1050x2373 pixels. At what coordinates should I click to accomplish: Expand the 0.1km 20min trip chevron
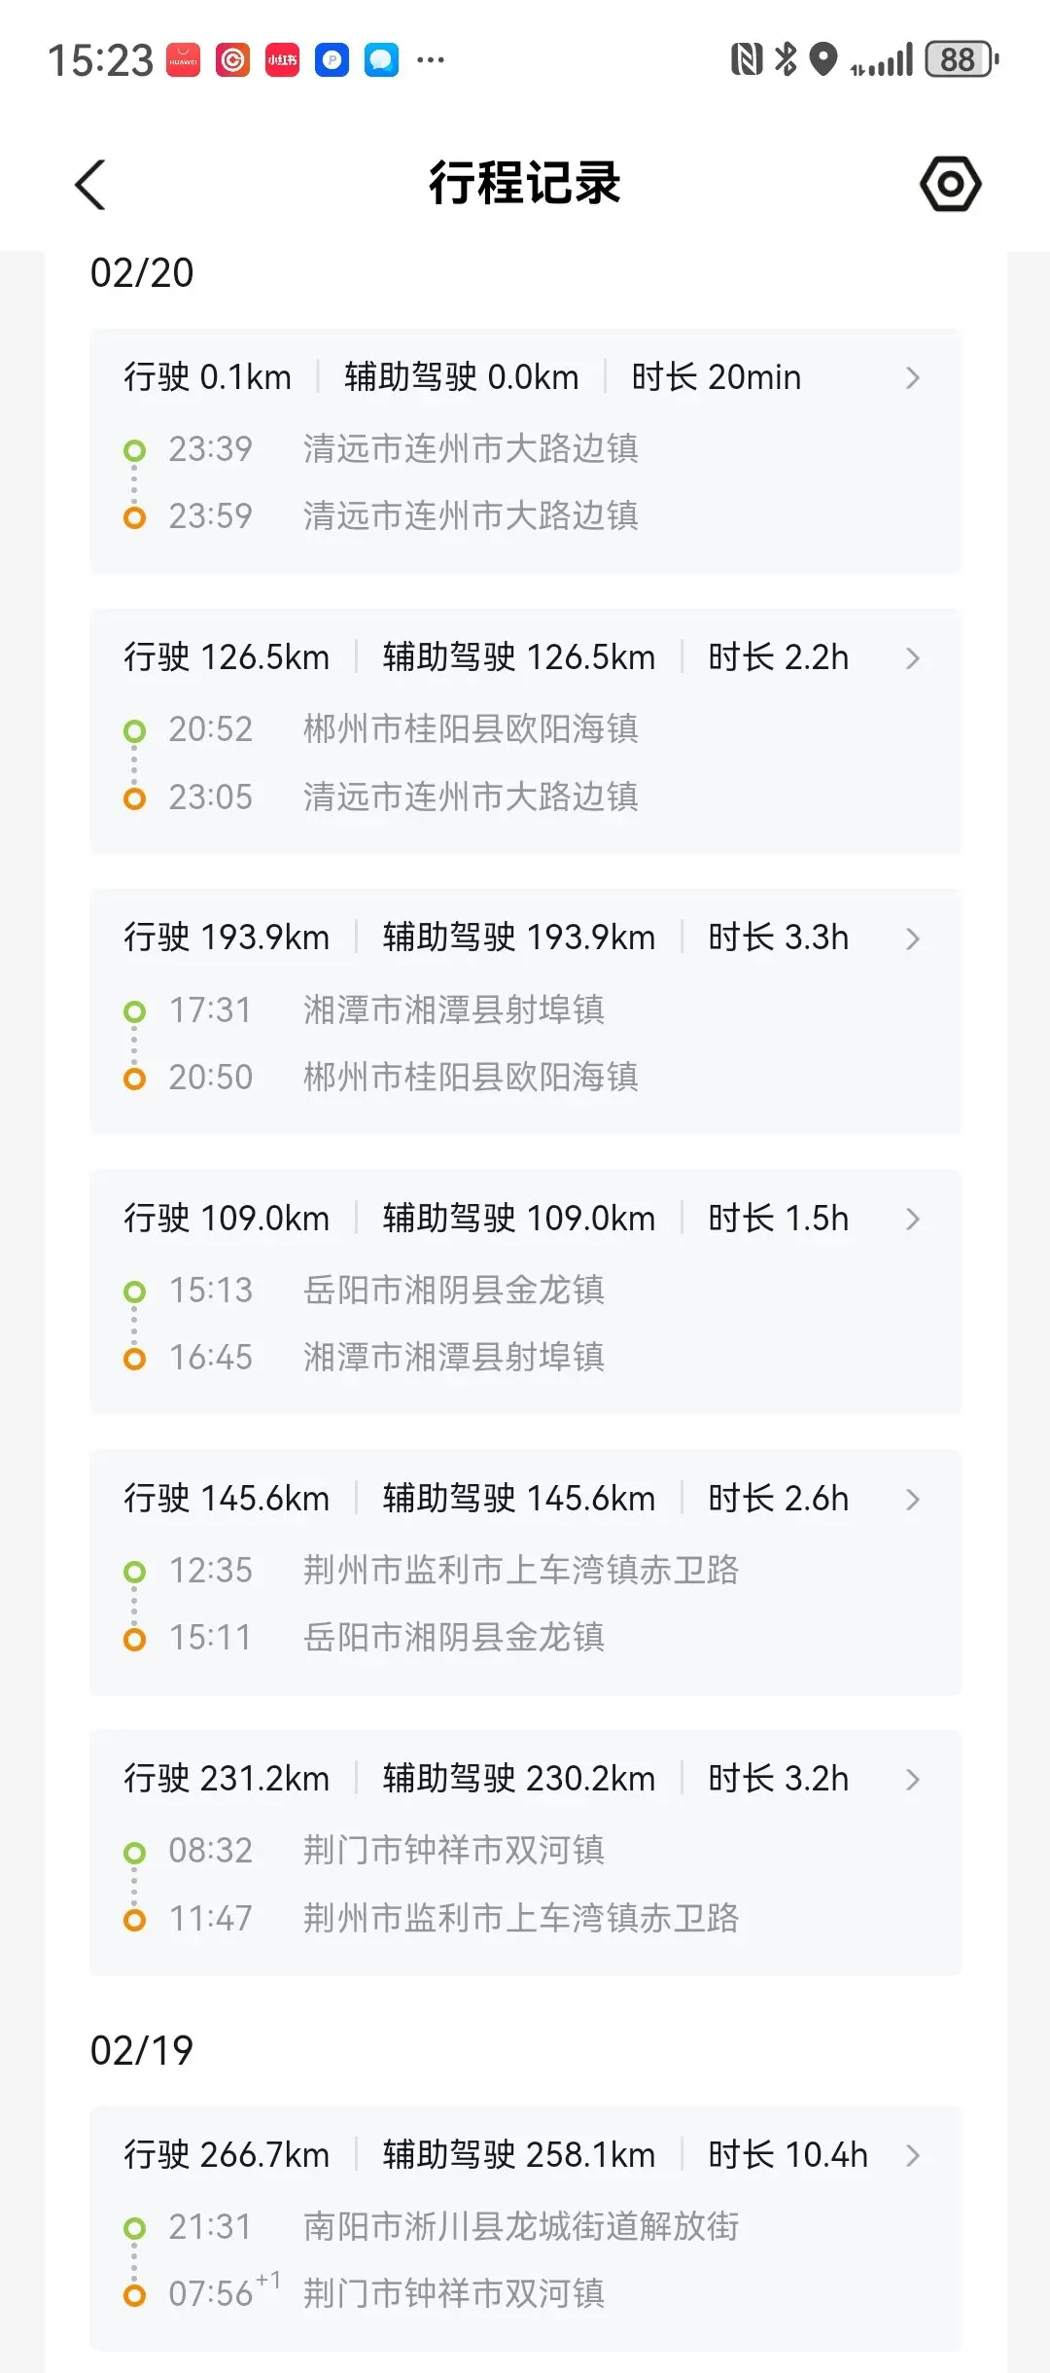coord(912,378)
